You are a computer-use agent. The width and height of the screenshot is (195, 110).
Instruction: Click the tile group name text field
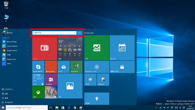52,33
